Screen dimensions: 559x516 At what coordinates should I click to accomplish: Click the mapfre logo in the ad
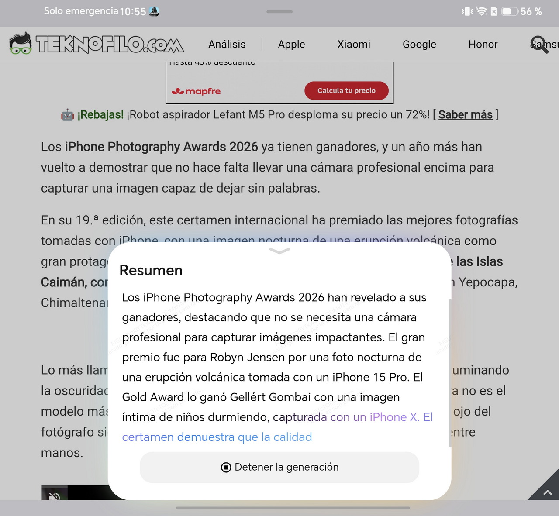(x=196, y=91)
